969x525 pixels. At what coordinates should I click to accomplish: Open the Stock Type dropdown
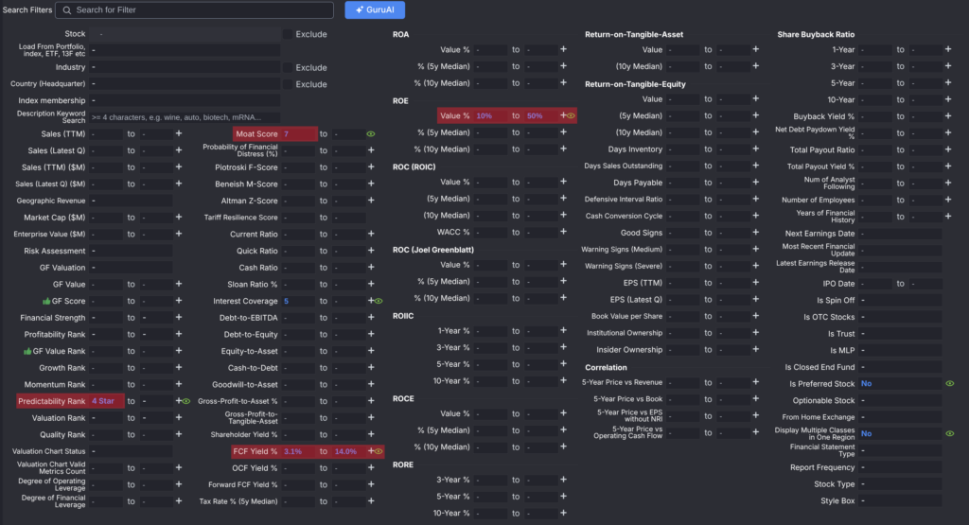click(x=899, y=484)
